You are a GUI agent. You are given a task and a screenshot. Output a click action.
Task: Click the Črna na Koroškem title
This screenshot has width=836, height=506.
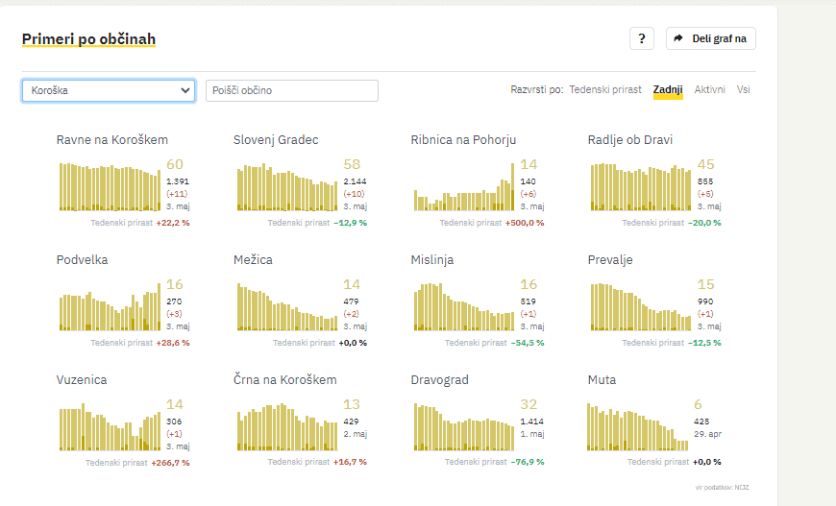tap(284, 380)
